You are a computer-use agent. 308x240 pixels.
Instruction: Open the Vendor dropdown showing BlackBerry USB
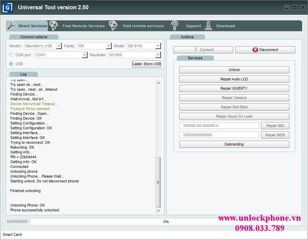[x=58, y=46]
